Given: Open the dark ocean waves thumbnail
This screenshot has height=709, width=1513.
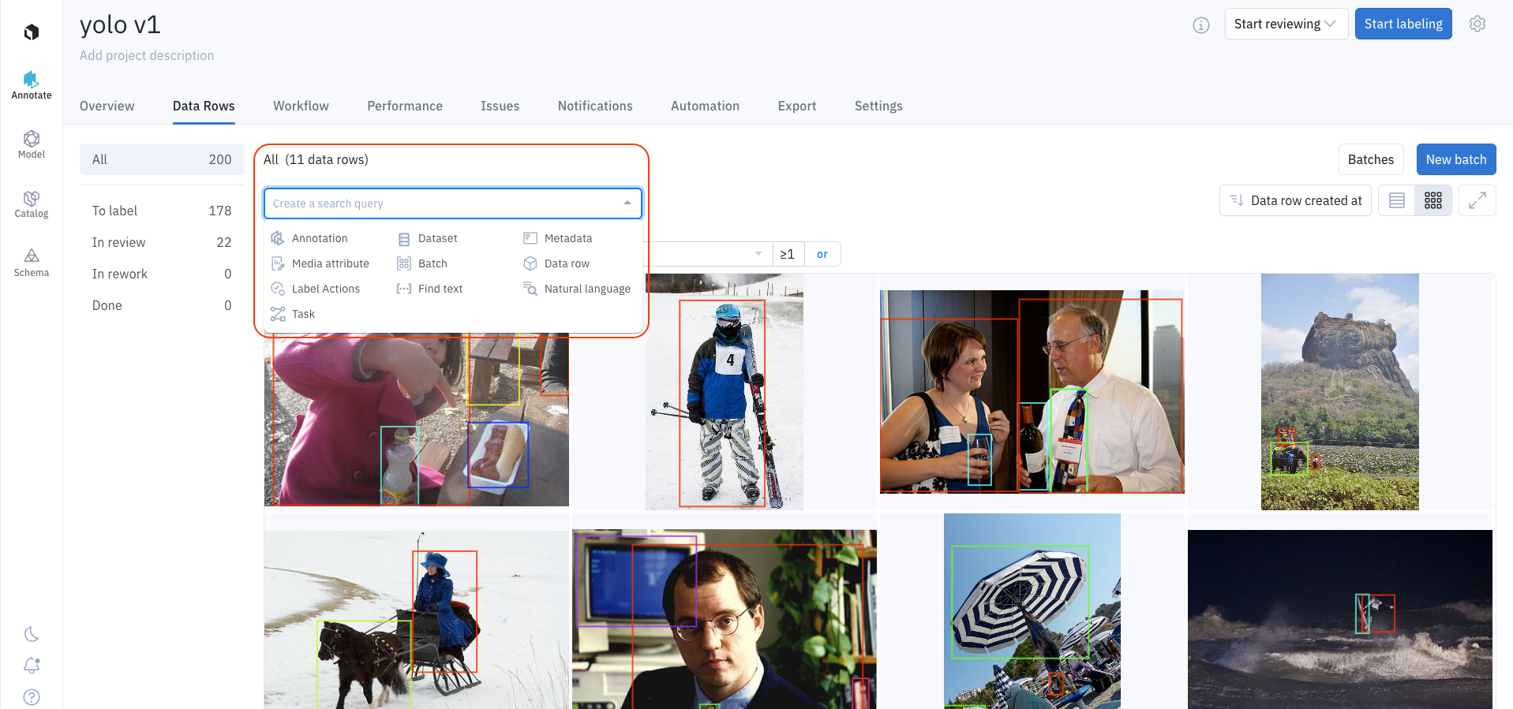Looking at the screenshot, I should pos(1340,620).
